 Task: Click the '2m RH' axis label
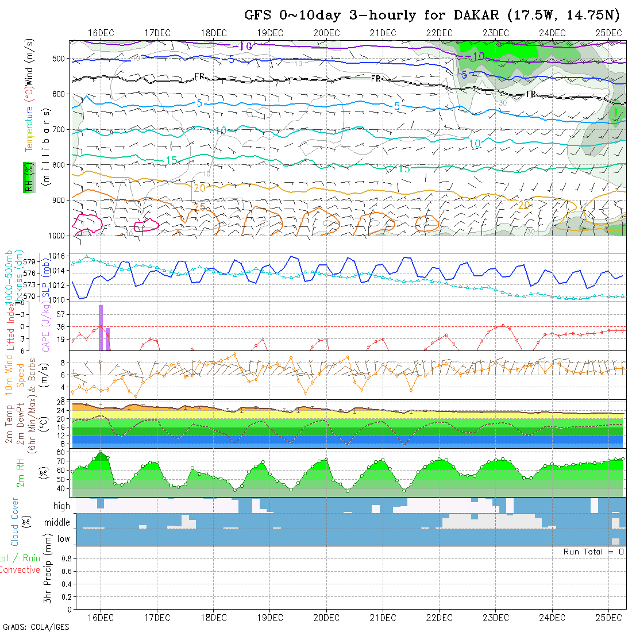coord(20,473)
